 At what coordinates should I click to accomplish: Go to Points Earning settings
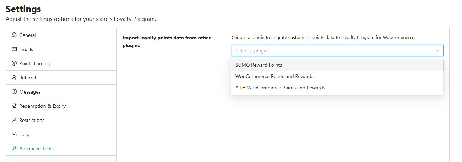pyautogui.click(x=61, y=63)
